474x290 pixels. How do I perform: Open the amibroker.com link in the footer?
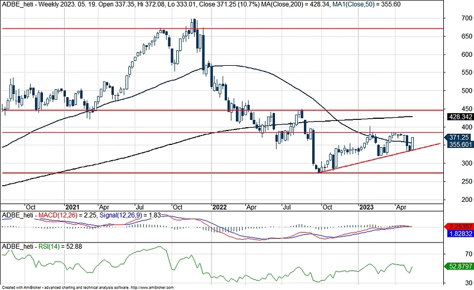153,288
